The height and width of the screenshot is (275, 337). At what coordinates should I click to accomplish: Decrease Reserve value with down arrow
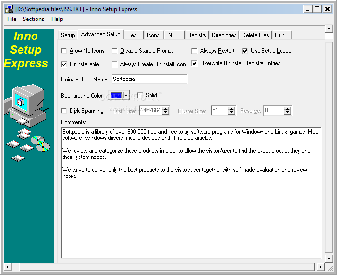point(287,113)
